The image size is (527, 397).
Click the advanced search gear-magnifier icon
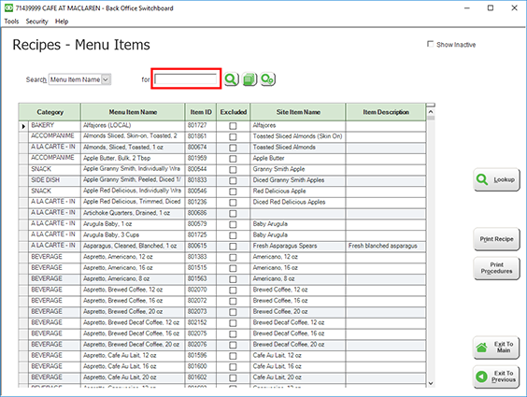pyautogui.click(x=267, y=79)
